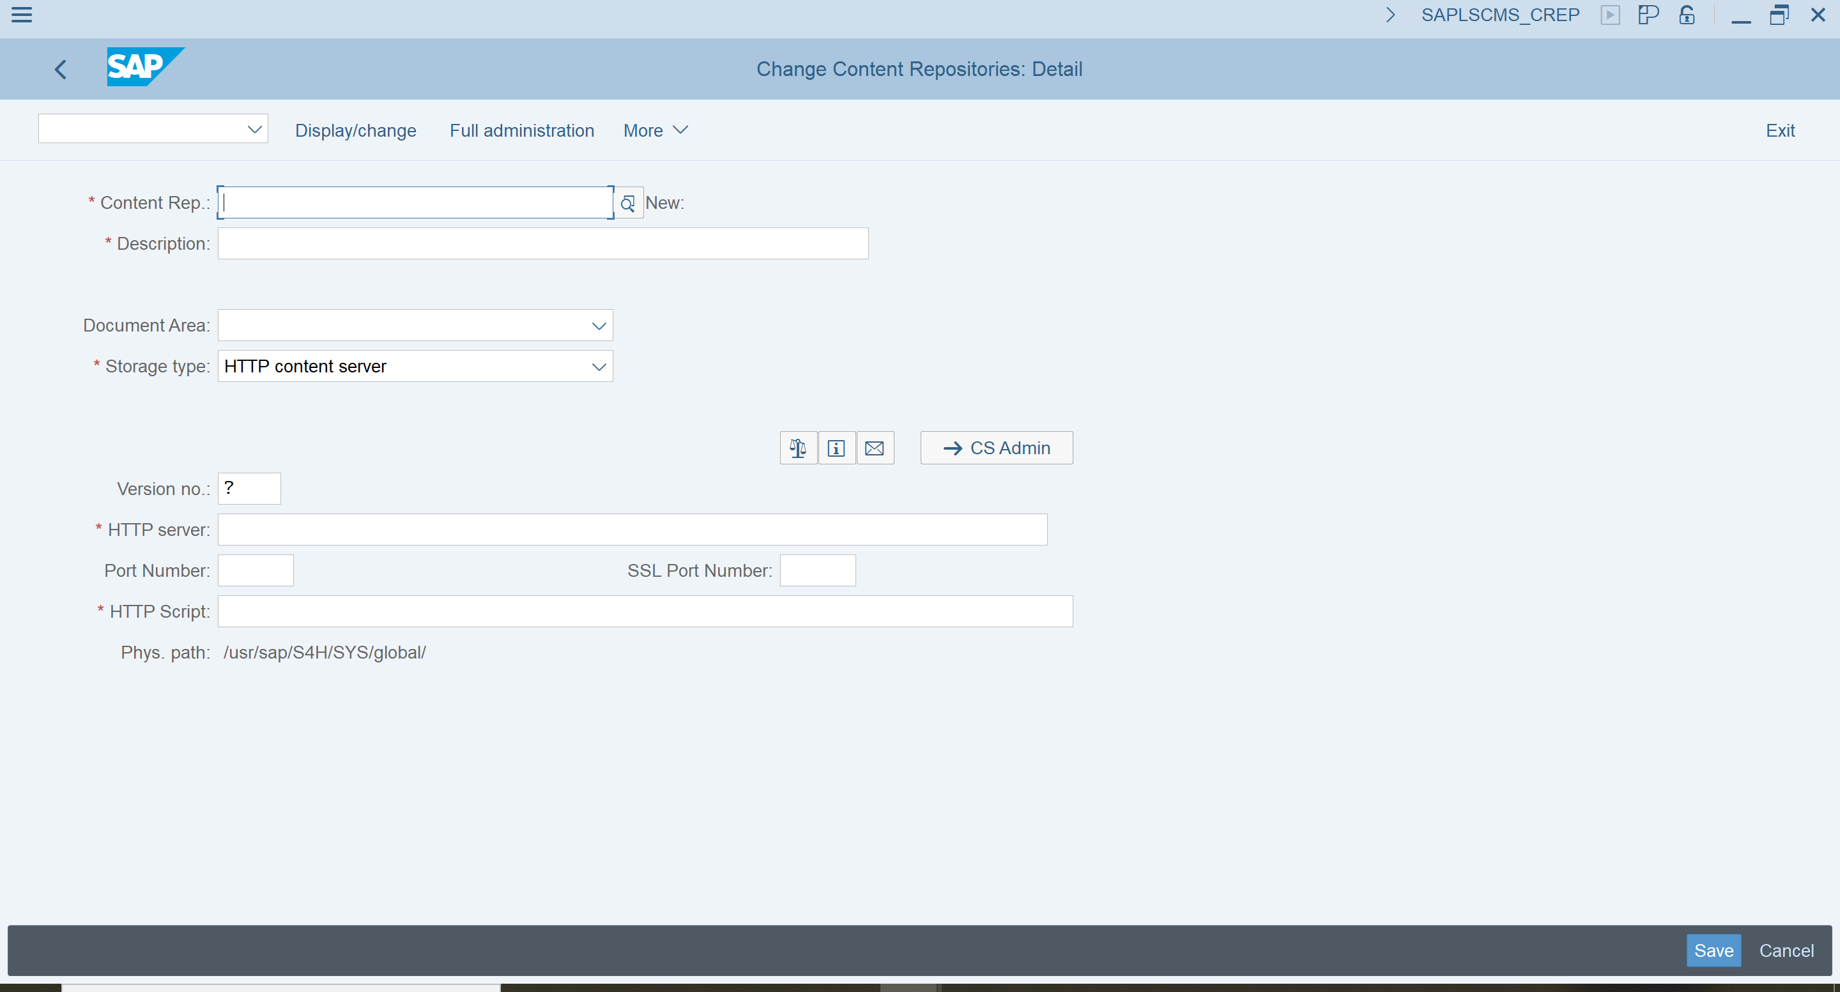Open the search help for Content Rep field

pos(627,202)
